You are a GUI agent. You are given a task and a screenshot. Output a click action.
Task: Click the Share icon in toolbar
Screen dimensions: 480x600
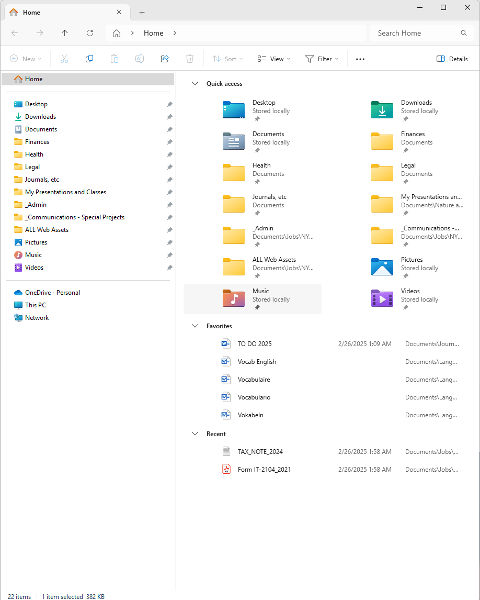pyautogui.click(x=165, y=59)
